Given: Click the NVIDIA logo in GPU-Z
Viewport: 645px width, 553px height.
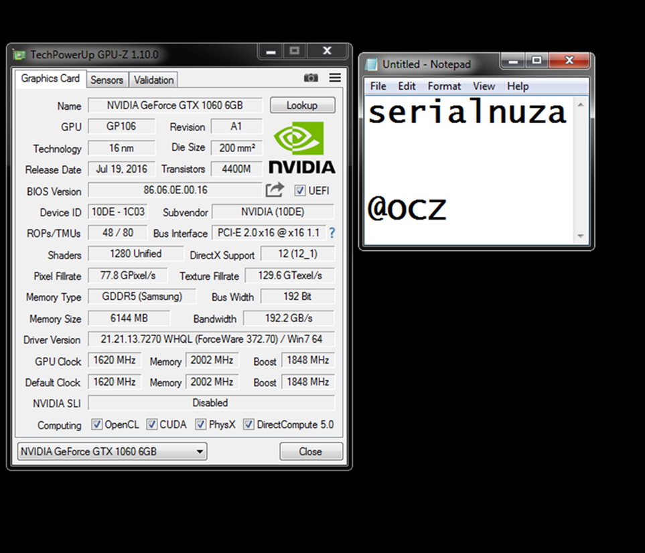Looking at the screenshot, I should point(302,147).
